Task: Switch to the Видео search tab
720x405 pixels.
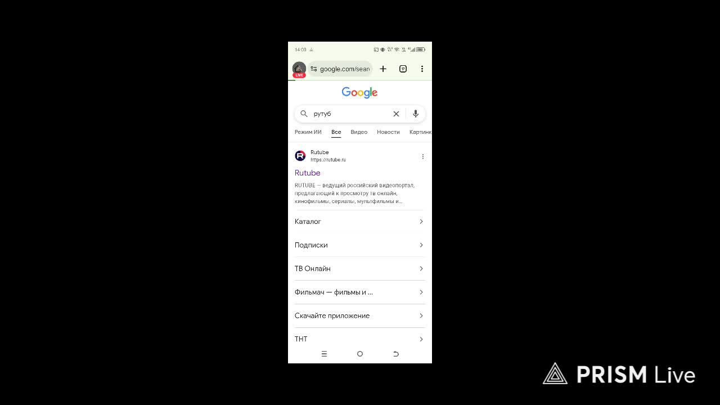Action: click(x=359, y=132)
